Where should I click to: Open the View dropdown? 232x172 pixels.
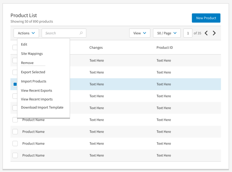click(x=140, y=33)
